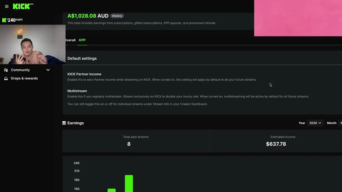Click the Weekly badge
Image resolution: width=342 pixels, height=192 pixels.
coord(117,16)
